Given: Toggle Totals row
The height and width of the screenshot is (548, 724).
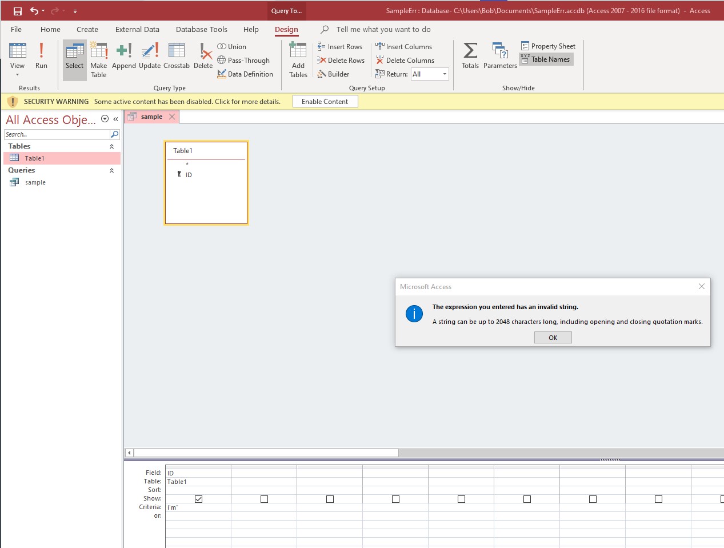Looking at the screenshot, I should (470, 56).
